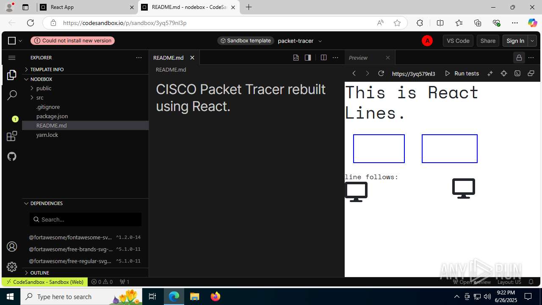Refresh the preview browser

pos(381,73)
